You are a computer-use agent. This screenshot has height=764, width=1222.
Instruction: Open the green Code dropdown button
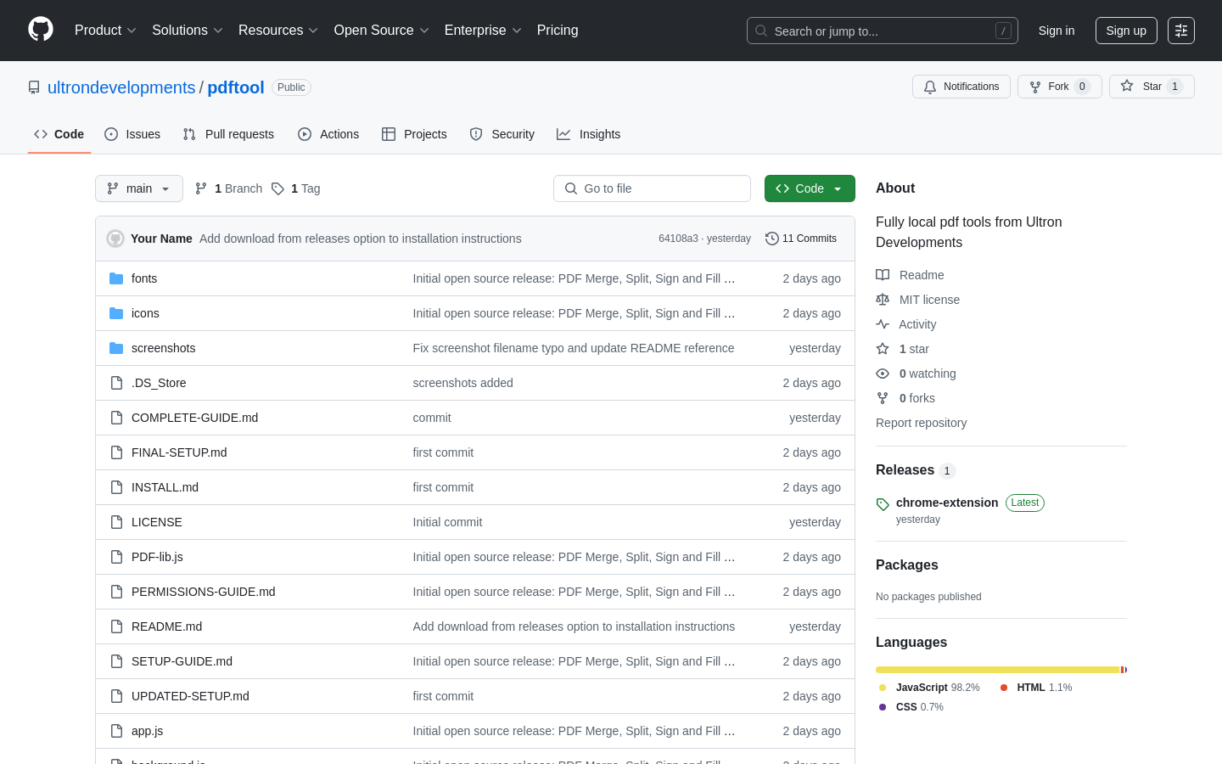pyautogui.click(x=810, y=188)
